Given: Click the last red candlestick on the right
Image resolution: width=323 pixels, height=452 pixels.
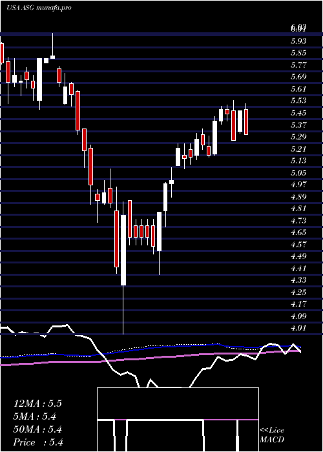Looking at the screenshot, I should tap(246, 122).
